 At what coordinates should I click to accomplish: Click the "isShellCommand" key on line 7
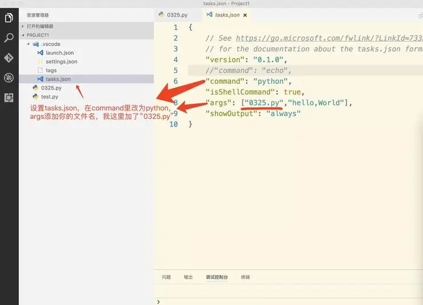pyautogui.click(x=240, y=92)
